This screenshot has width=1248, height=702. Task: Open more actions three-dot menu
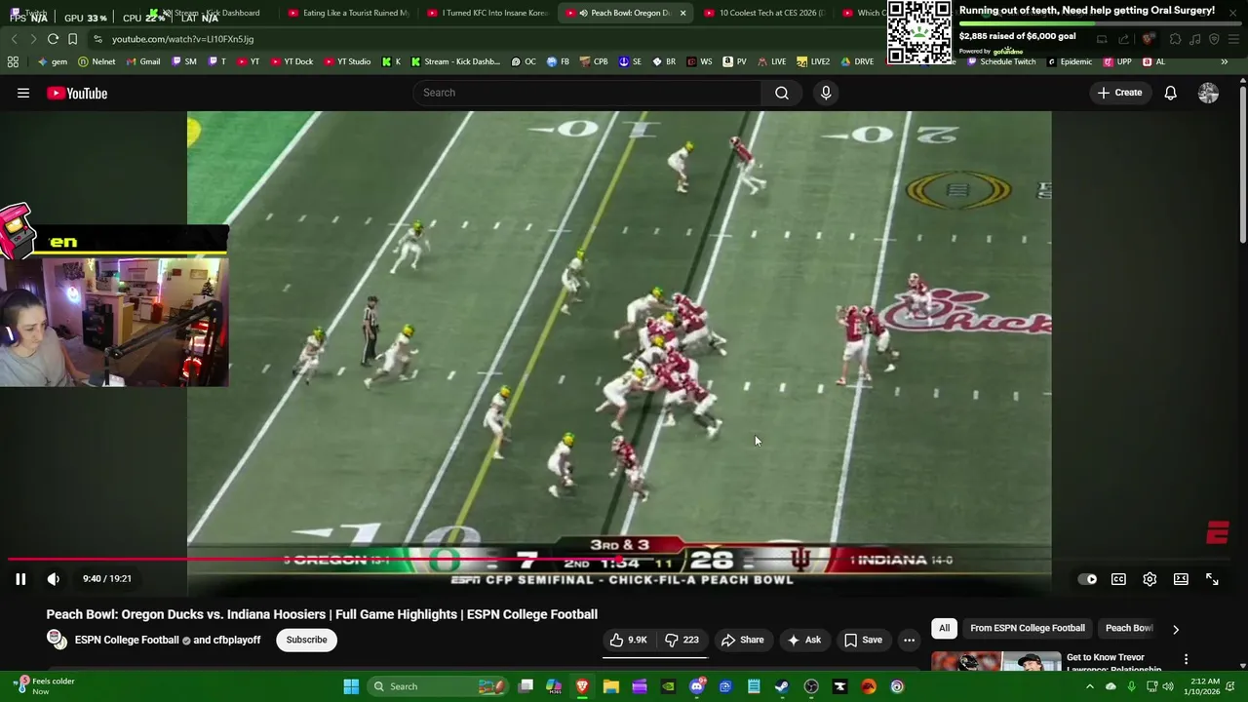tap(909, 641)
